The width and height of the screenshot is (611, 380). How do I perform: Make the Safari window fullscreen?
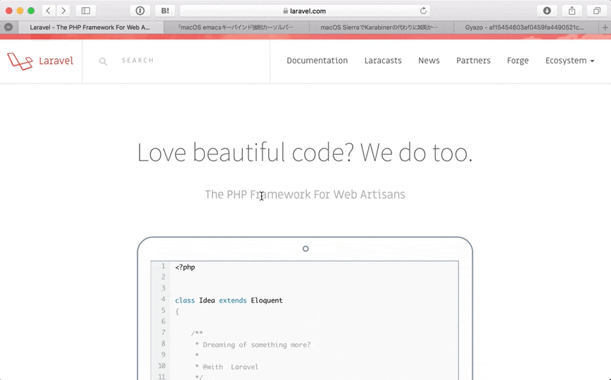point(31,11)
